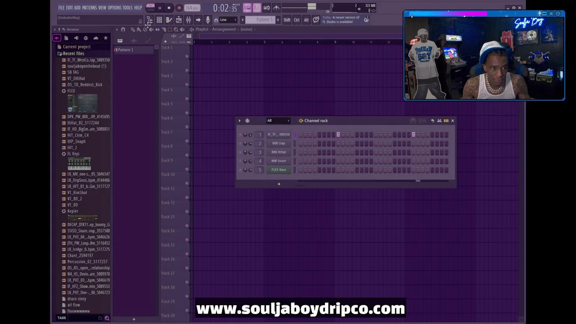
Task: Mute the FLEX Bass channel
Action: [239, 170]
